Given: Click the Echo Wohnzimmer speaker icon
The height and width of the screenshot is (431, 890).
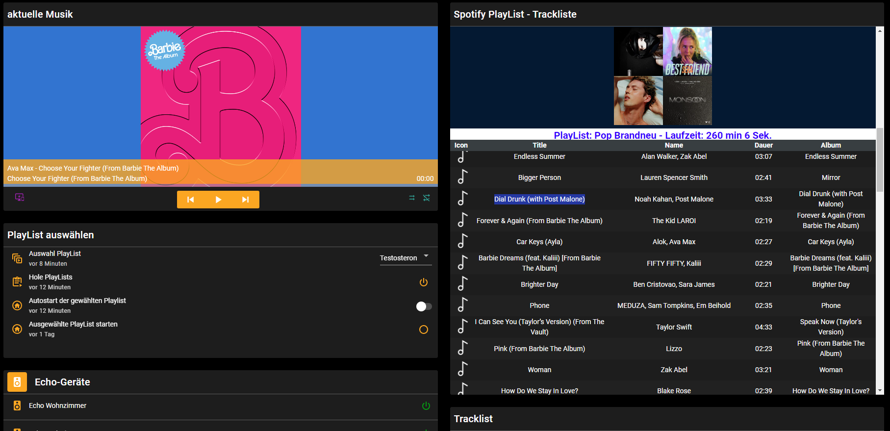Looking at the screenshot, I should pos(17,406).
